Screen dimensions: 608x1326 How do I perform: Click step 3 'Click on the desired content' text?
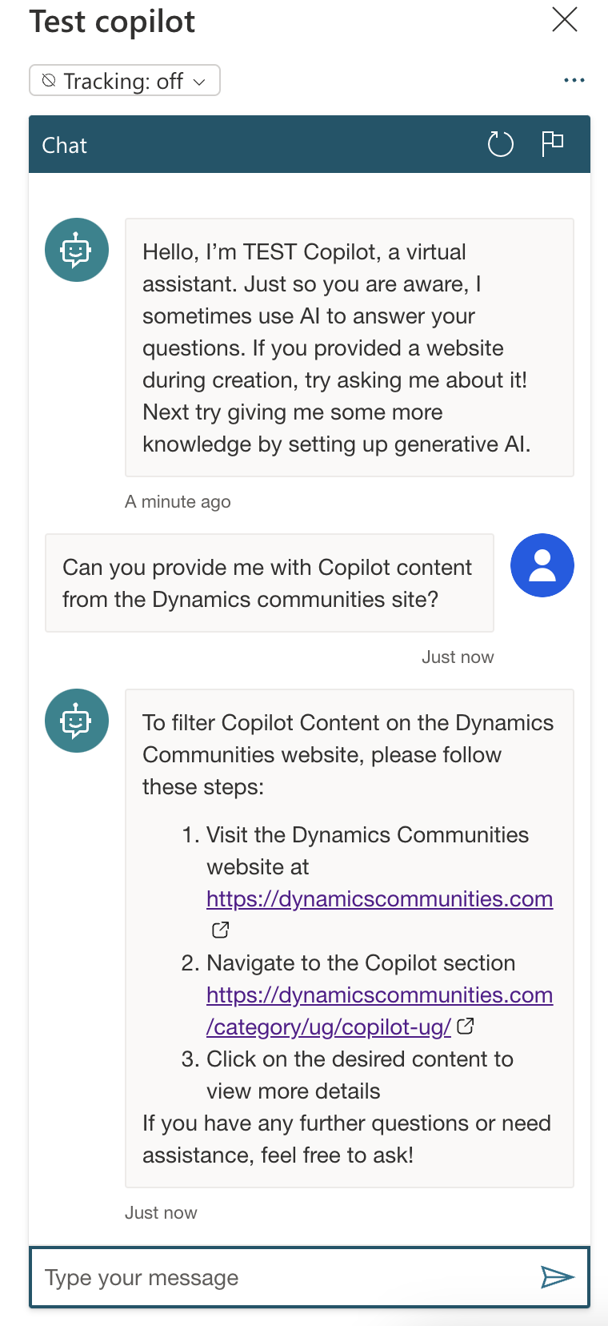click(360, 1075)
